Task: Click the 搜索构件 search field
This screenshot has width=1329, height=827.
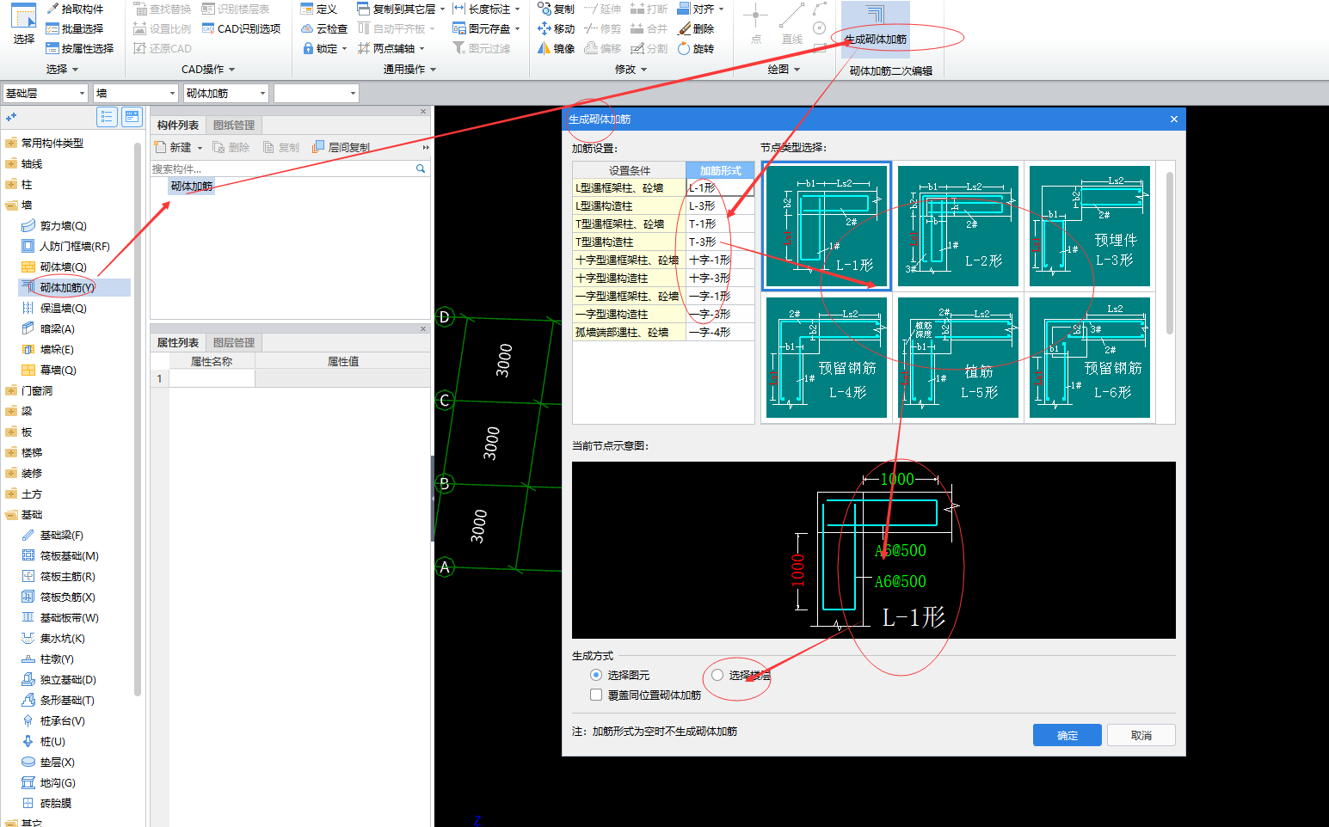Action: click(283, 168)
